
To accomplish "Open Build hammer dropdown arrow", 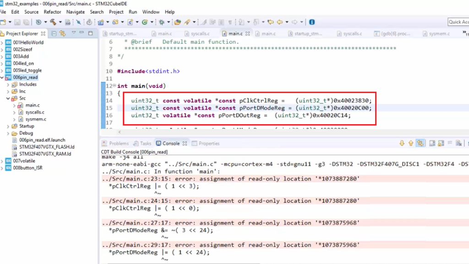I will click(x=60, y=22).
